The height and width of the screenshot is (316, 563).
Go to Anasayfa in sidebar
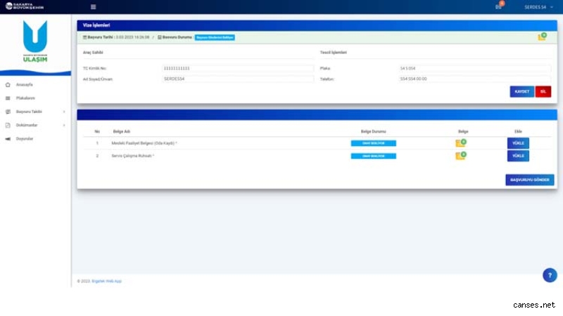pyautogui.click(x=25, y=85)
